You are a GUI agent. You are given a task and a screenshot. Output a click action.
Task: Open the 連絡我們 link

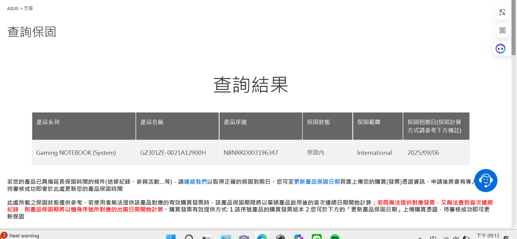195,182
